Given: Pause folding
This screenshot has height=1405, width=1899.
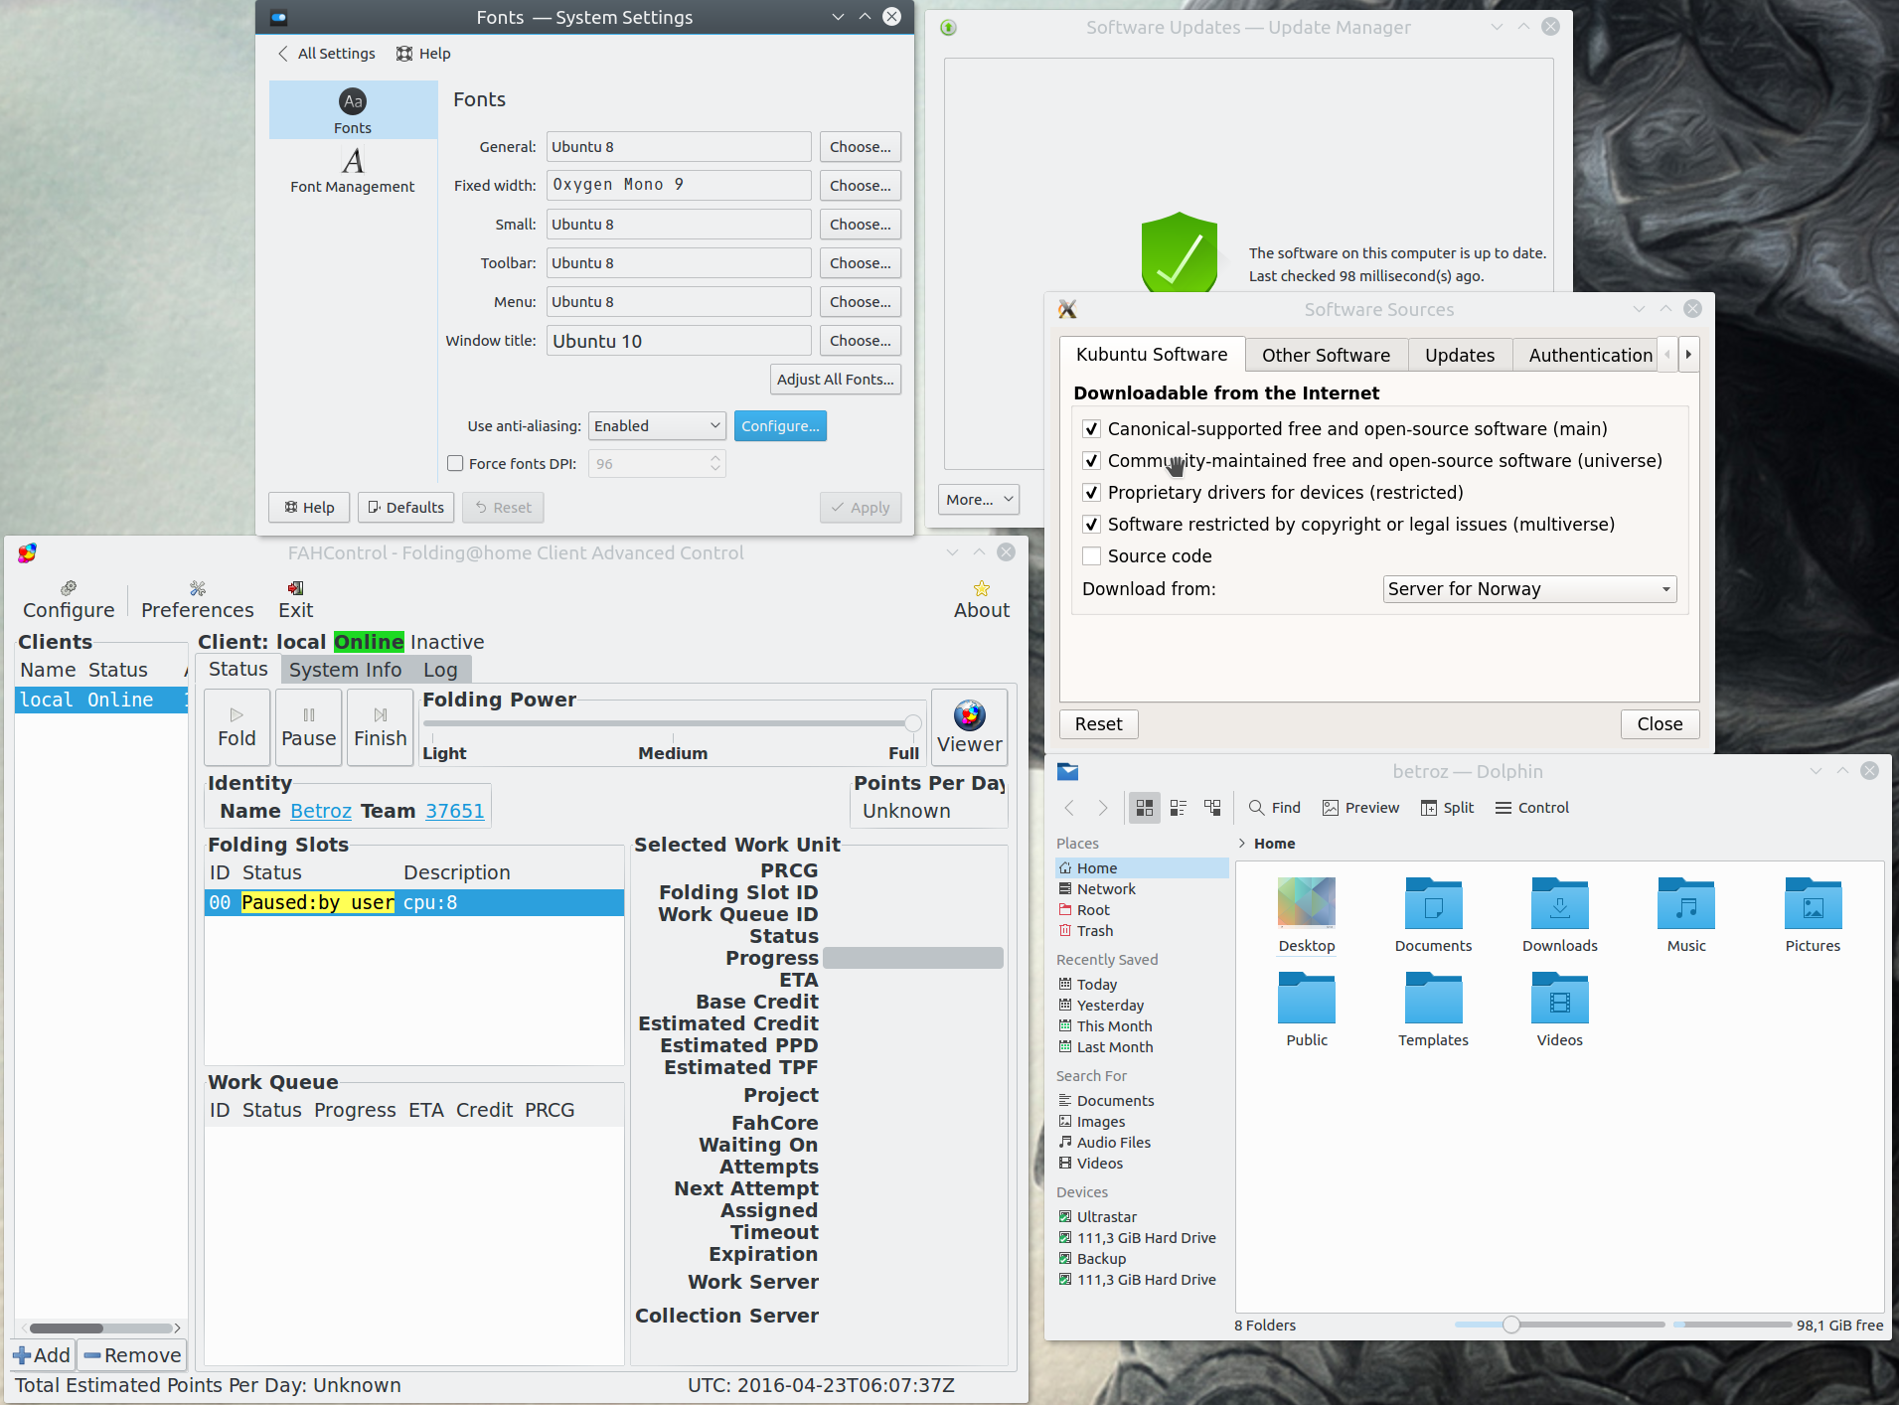Looking at the screenshot, I should [309, 727].
